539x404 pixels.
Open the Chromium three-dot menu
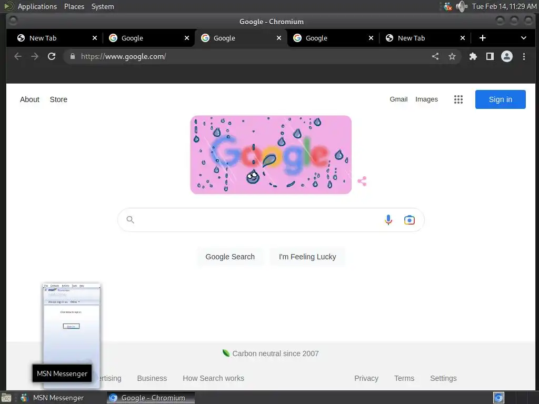[x=524, y=56]
